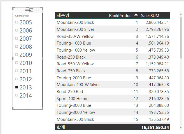Click the 합계 total row label
184x134 pixels.
(61, 127)
